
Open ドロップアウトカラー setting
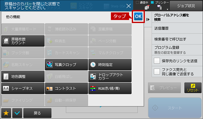pyautogui.click(x=110, y=76)
